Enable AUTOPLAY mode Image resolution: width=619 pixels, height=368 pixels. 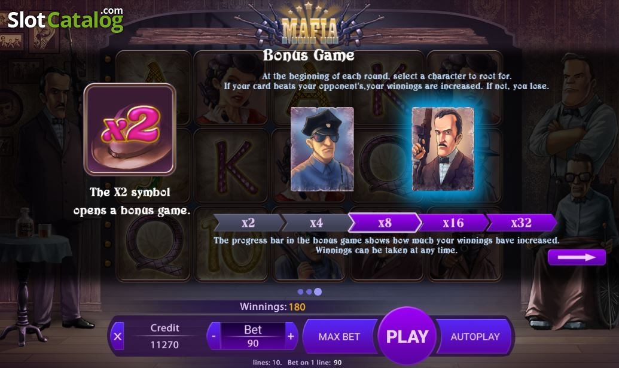pos(475,337)
